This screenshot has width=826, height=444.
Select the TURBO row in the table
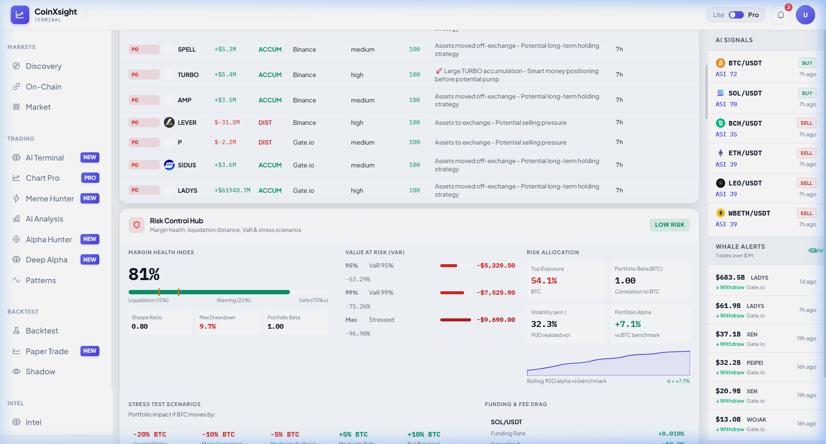pos(409,75)
